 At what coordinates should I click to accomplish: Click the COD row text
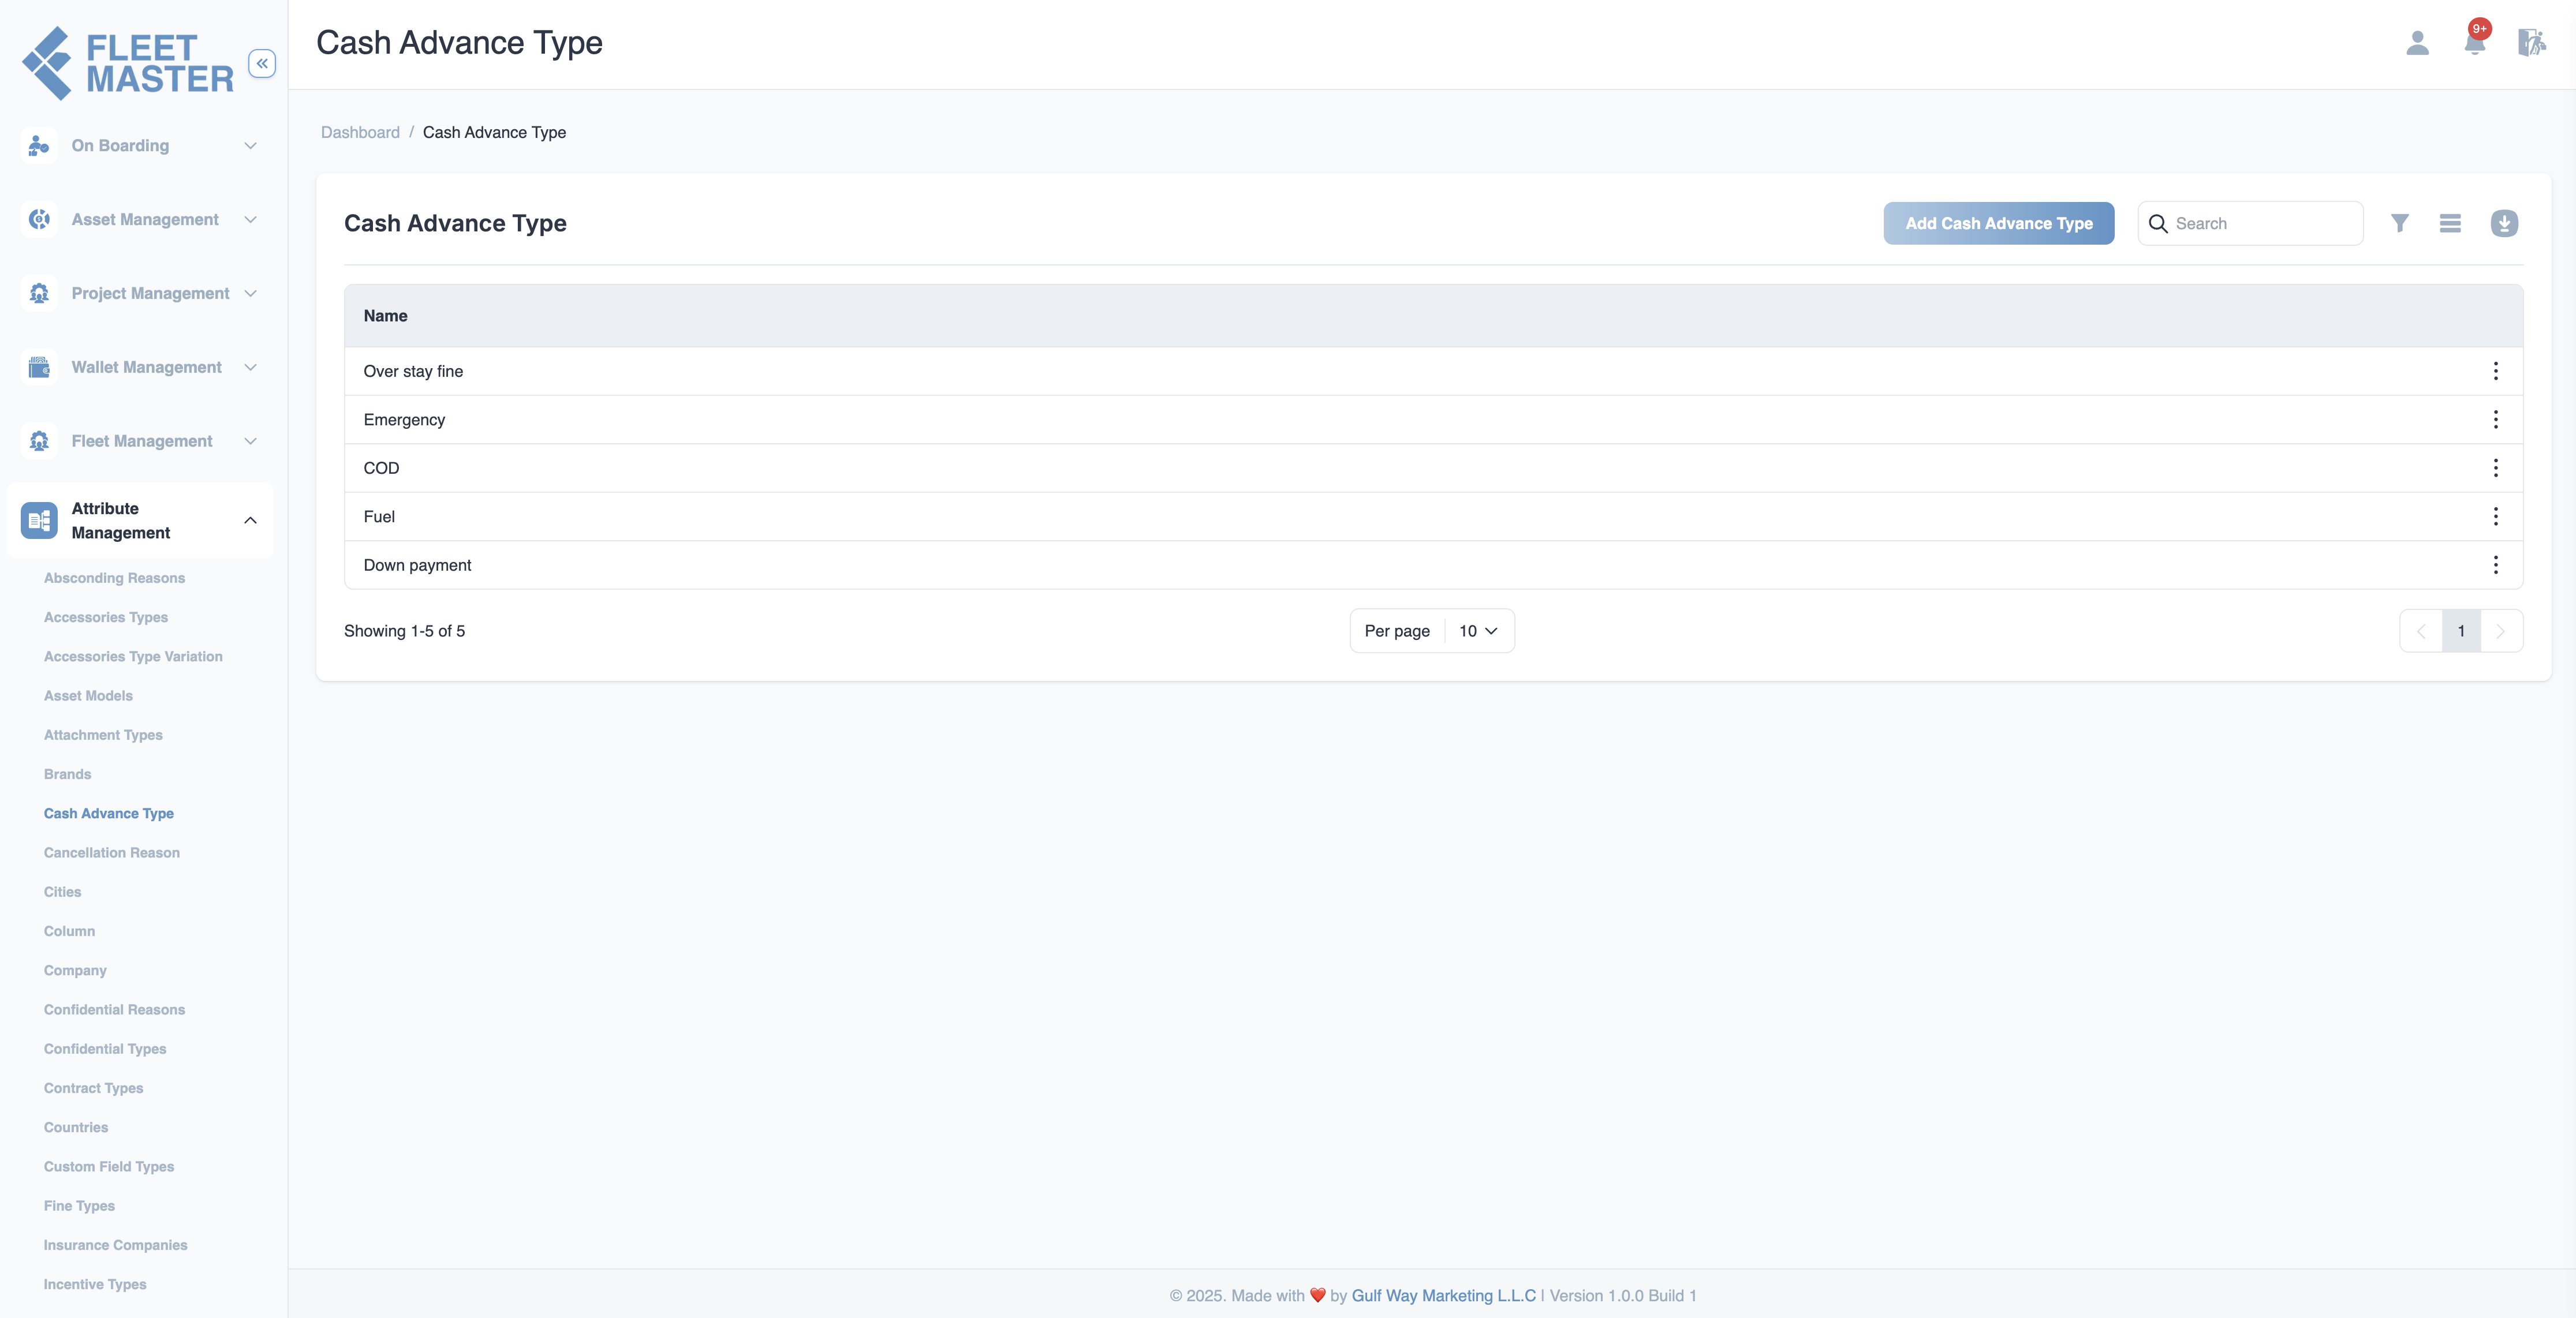[x=381, y=467]
